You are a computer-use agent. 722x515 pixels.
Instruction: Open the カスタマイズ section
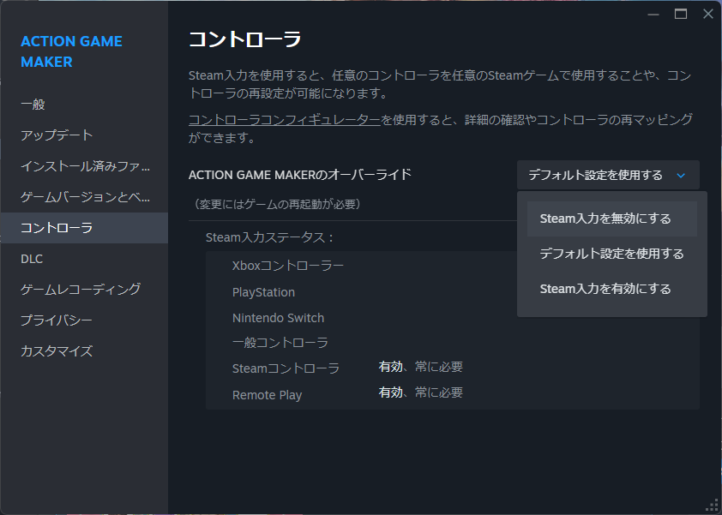84,351
